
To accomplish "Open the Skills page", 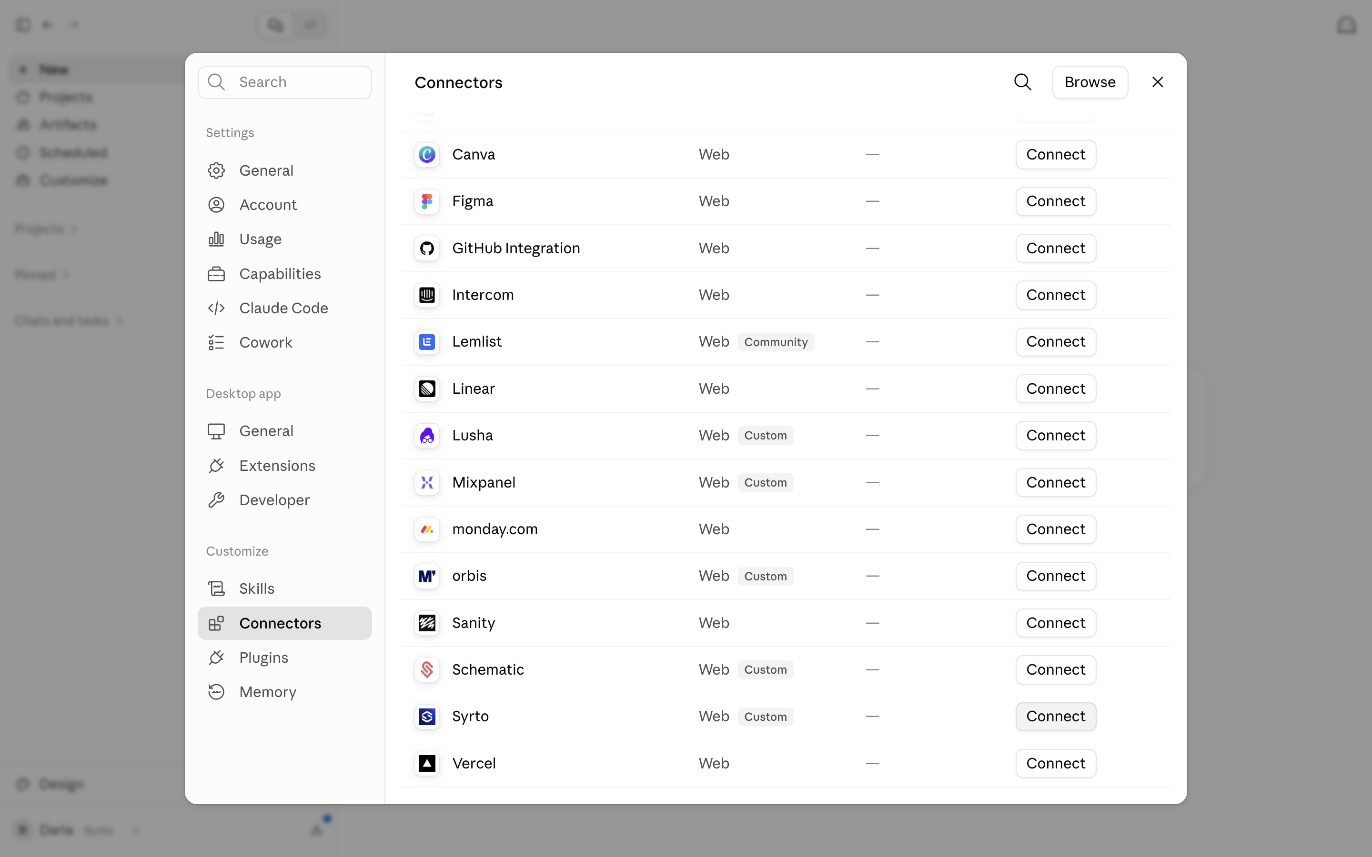I will (x=284, y=588).
